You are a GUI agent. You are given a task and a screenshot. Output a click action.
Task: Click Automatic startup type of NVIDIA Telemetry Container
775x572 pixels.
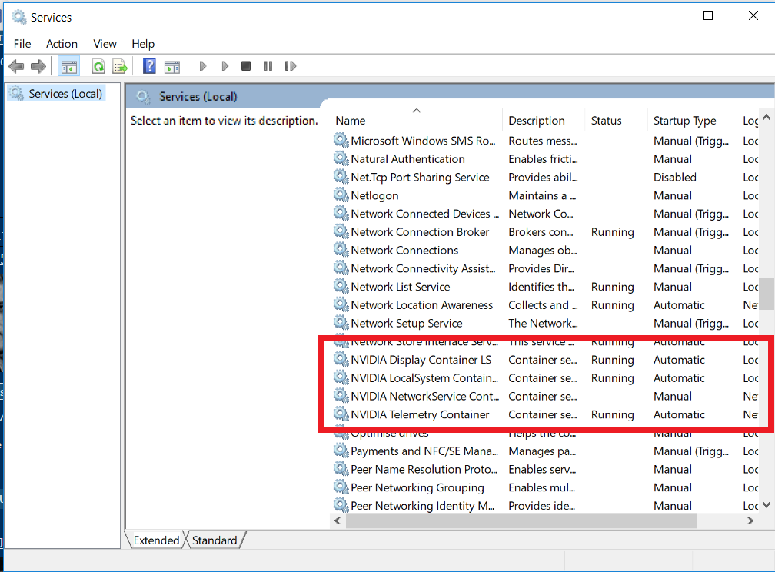tap(679, 414)
